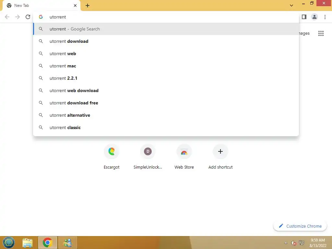
Task: Click the Chrome taskbar icon
Action: (x=47, y=243)
